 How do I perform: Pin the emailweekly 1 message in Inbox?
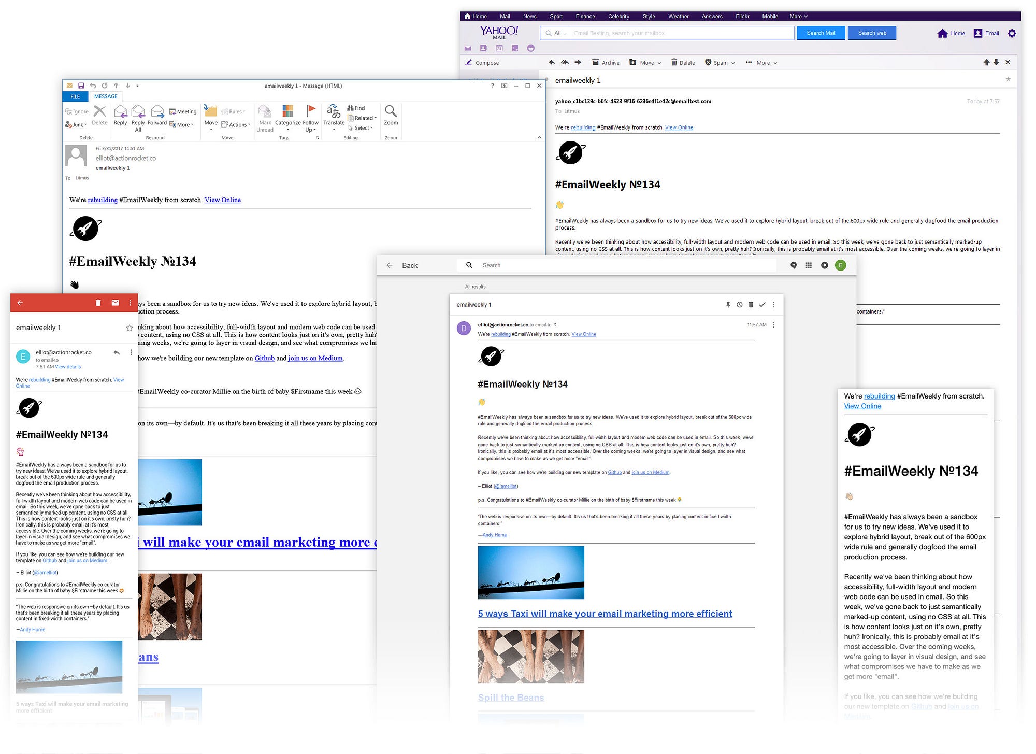[728, 305]
